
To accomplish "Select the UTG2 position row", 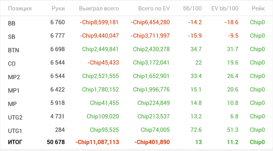I will point(136,116).
